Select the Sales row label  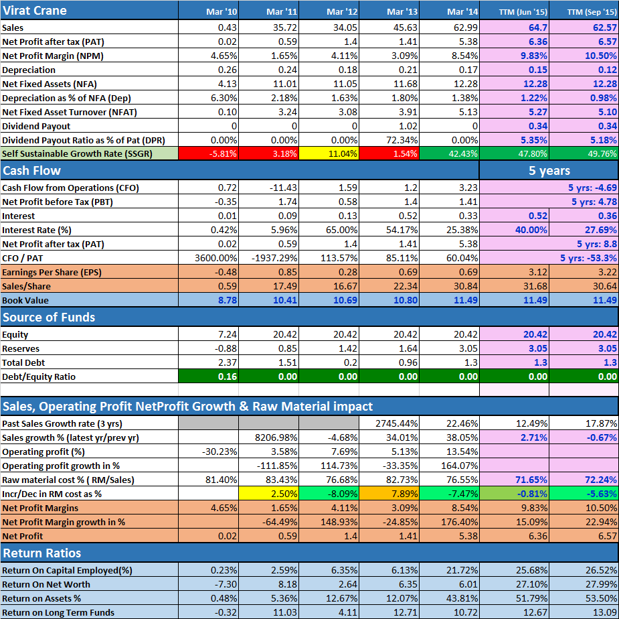pos(89,27)
